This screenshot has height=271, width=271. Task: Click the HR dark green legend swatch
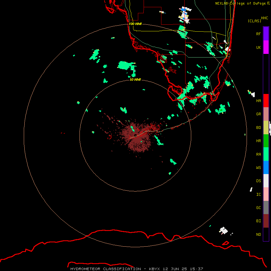pyautogui.click(x=266, y=141)
